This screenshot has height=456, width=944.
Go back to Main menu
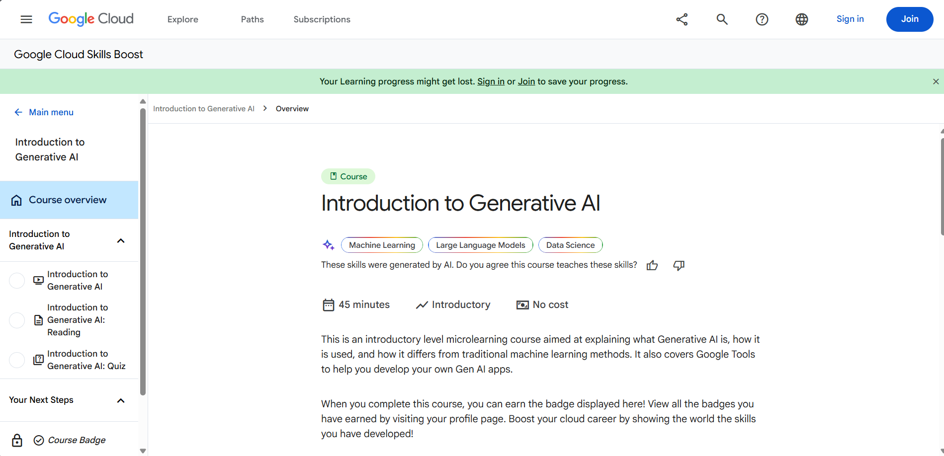(x=51, y=112)
